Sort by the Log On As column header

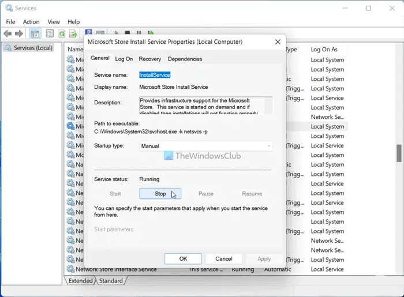coord(324,49)
